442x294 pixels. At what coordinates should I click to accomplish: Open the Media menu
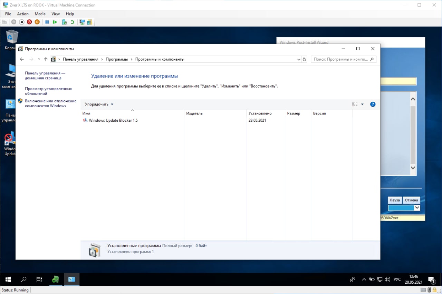[x=40, y=14]
